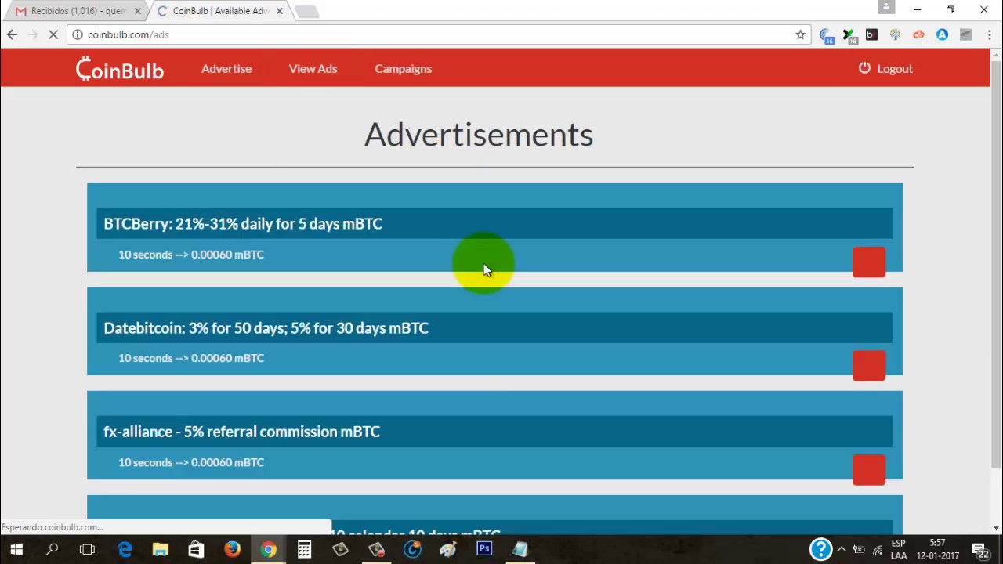Open the blue help question mark icon
This screenshot has height=564, width=1003.
pyautogui.click(x=820, y=549)
